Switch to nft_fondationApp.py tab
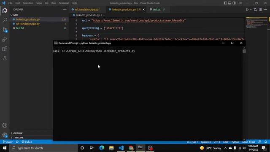The image size is (270, 152). 87,9
